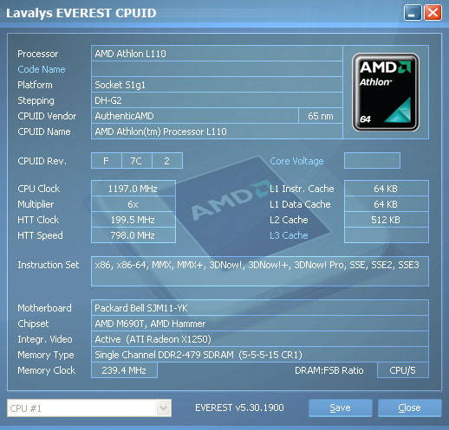
Task: Click the DRAM:FSB Ratio CPU/5 field
Action: [x=403, y=370]
